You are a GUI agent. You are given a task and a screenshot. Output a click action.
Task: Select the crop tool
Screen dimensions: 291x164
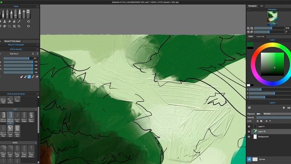tap(19, 26)
